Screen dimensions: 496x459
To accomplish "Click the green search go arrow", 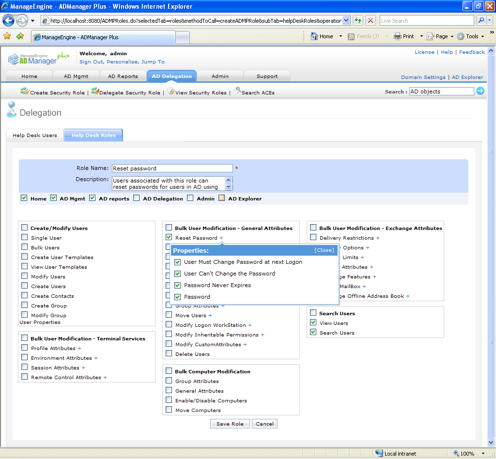I will click(480, 91).
